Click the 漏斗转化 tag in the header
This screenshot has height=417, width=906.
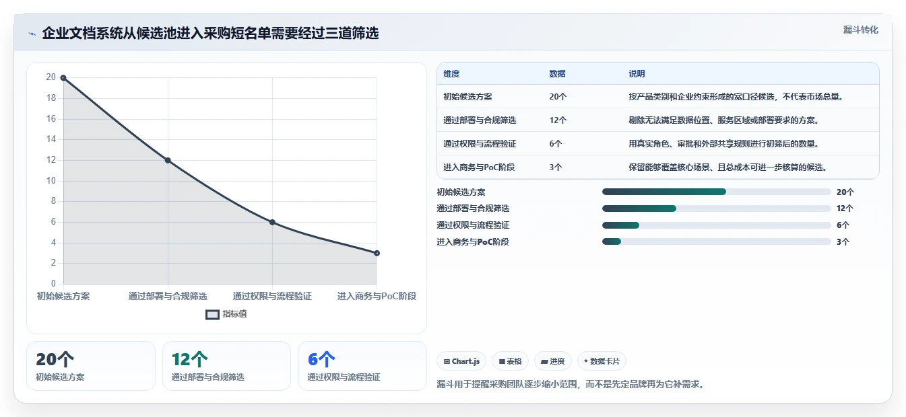pos(861,30)
